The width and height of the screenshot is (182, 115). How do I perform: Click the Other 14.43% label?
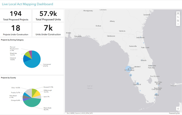click(x=15, y=88)
